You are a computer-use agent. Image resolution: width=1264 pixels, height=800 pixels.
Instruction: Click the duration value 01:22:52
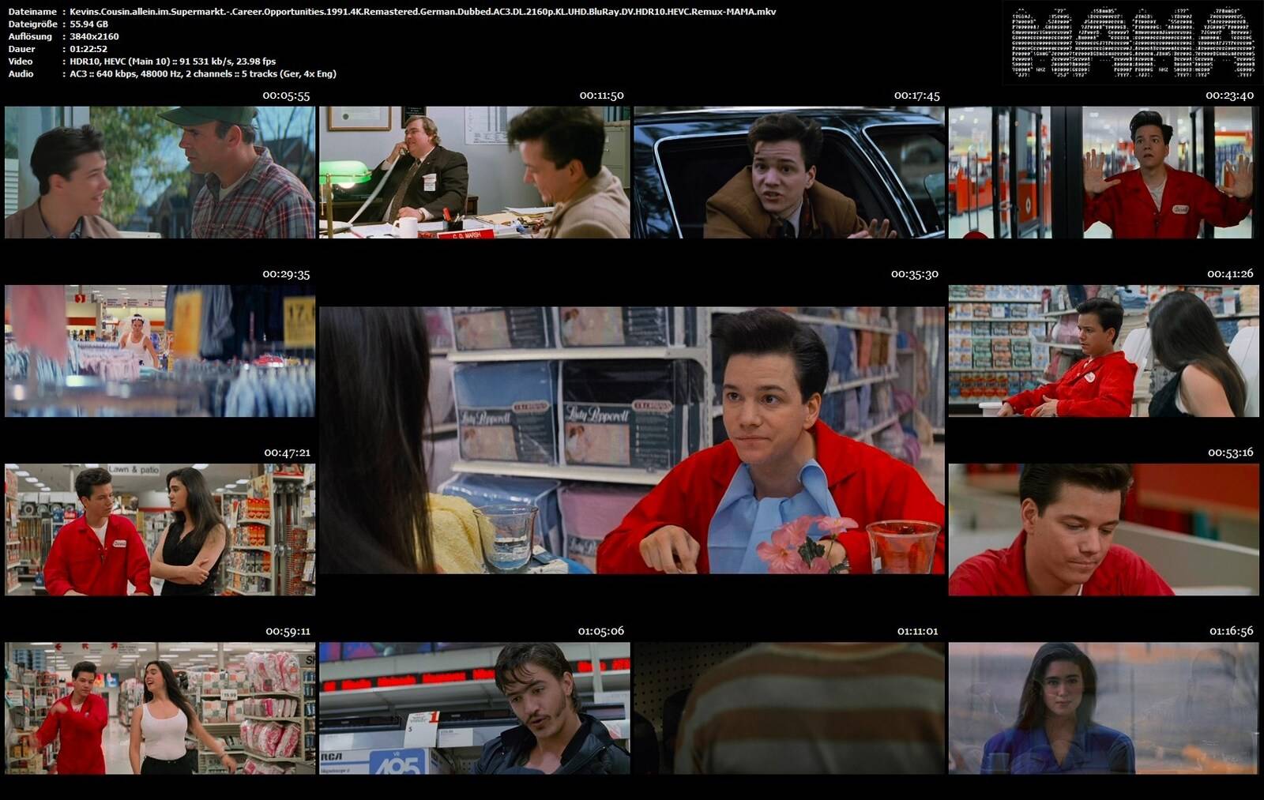pos(88,49)
